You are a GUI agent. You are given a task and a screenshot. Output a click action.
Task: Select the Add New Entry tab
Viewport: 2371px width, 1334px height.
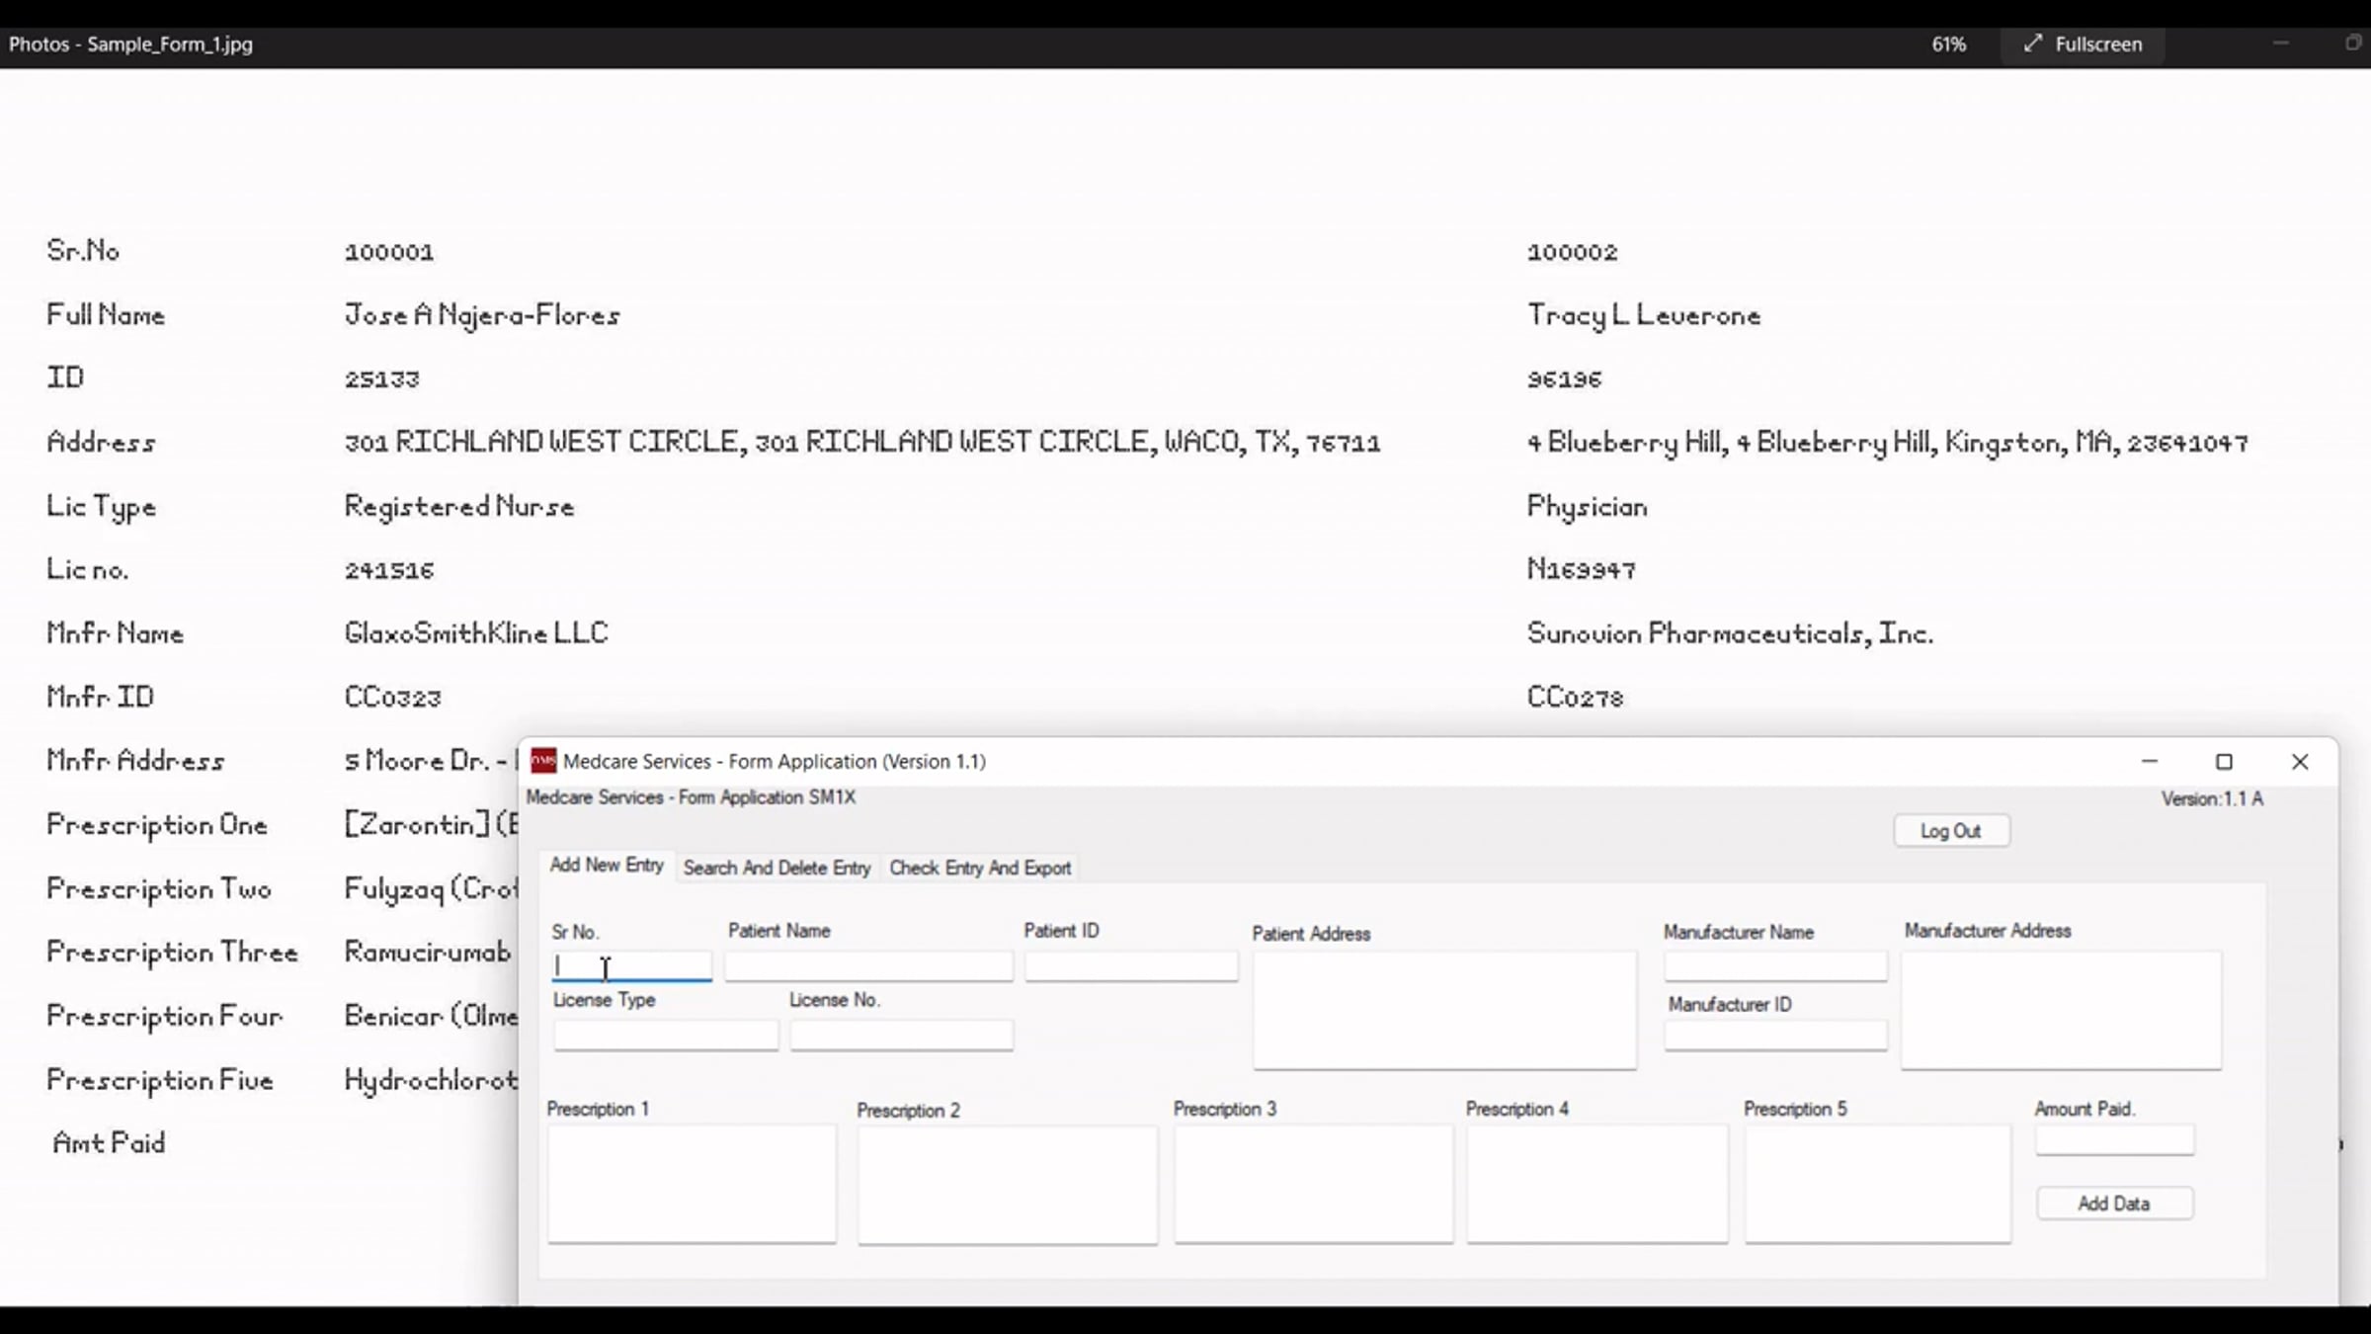click(606, 865)
